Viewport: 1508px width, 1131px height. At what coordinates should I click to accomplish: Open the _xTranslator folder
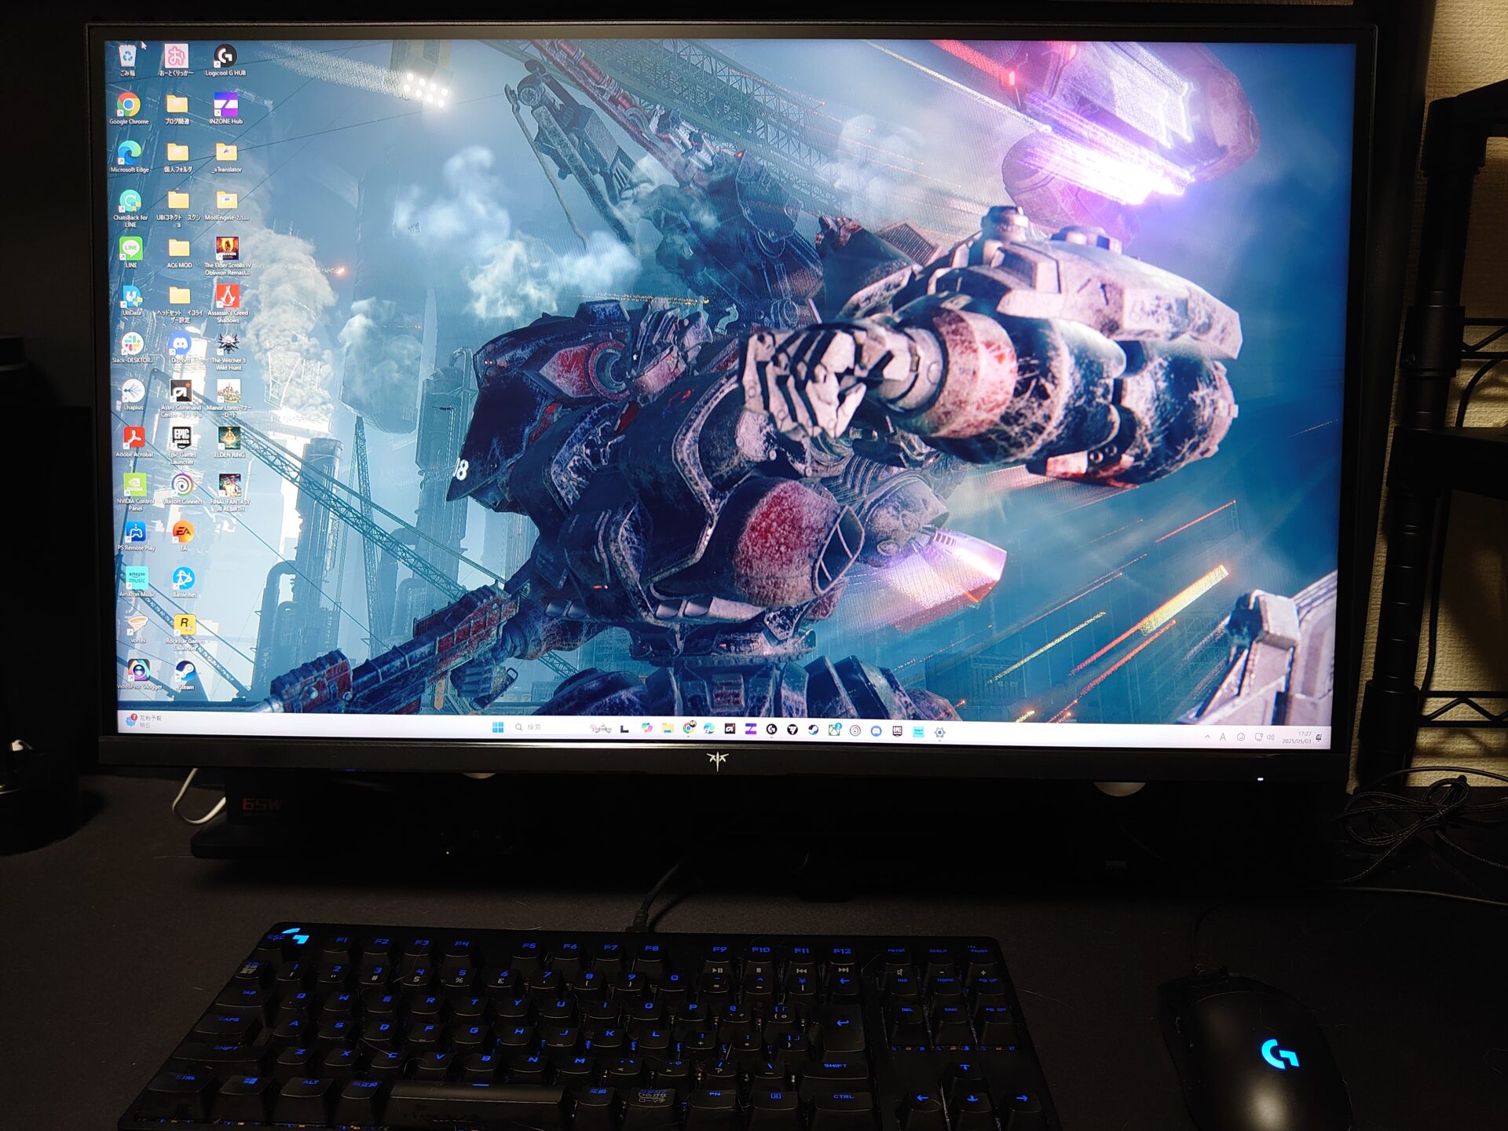(227, 156)
